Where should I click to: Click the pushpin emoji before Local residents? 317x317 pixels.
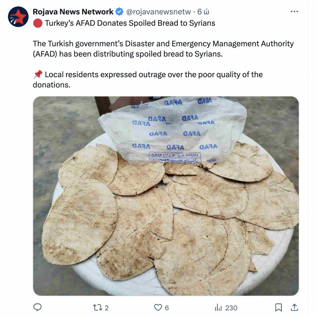[x=38, y=74]
